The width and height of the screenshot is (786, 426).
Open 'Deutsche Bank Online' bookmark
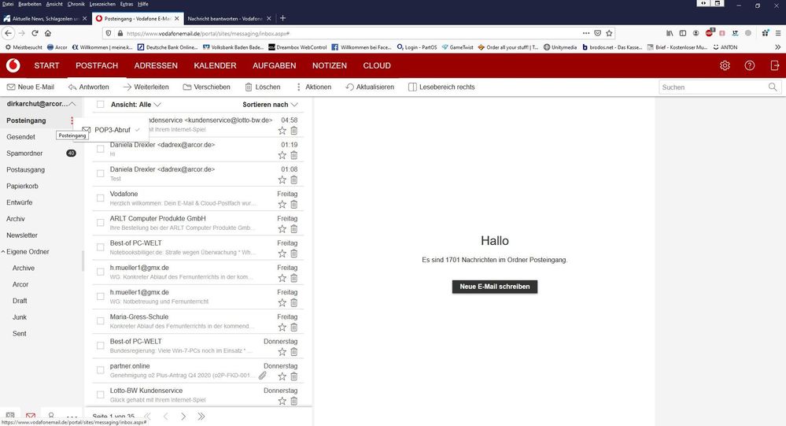(167, 47)
